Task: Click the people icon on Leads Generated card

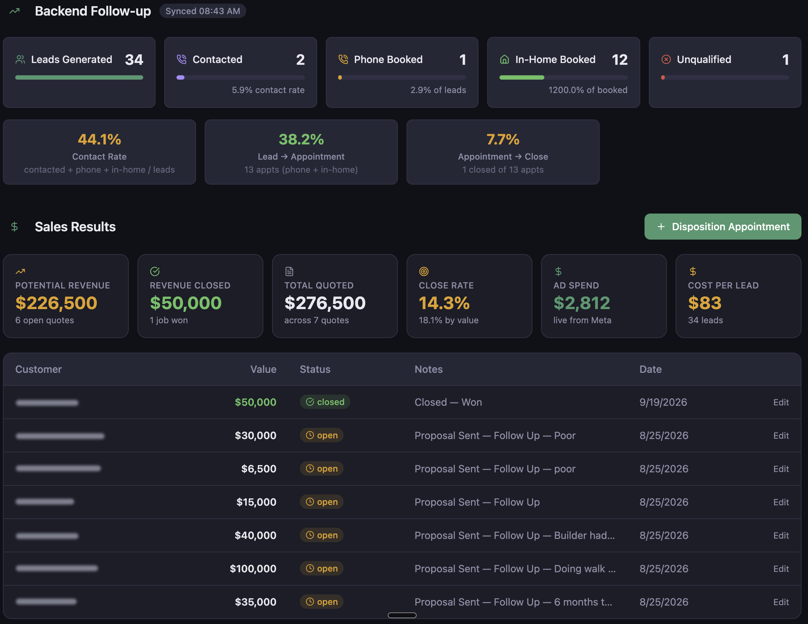Action: (20, 59)
